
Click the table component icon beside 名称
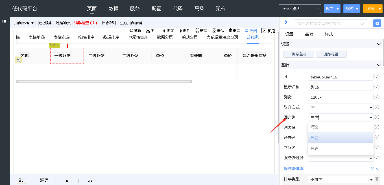coord(18,60)
